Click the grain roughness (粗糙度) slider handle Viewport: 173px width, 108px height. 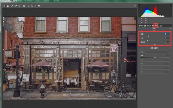pos(155,44)
